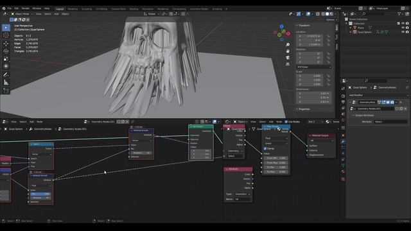Open the Material properties tab icon
This screenshot has height=231, width=411.
pyautogui.click(x=343, y=171)
